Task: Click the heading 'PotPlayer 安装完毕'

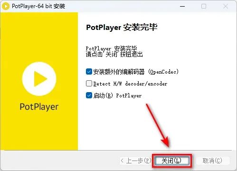Action: [x=122, y=28]
